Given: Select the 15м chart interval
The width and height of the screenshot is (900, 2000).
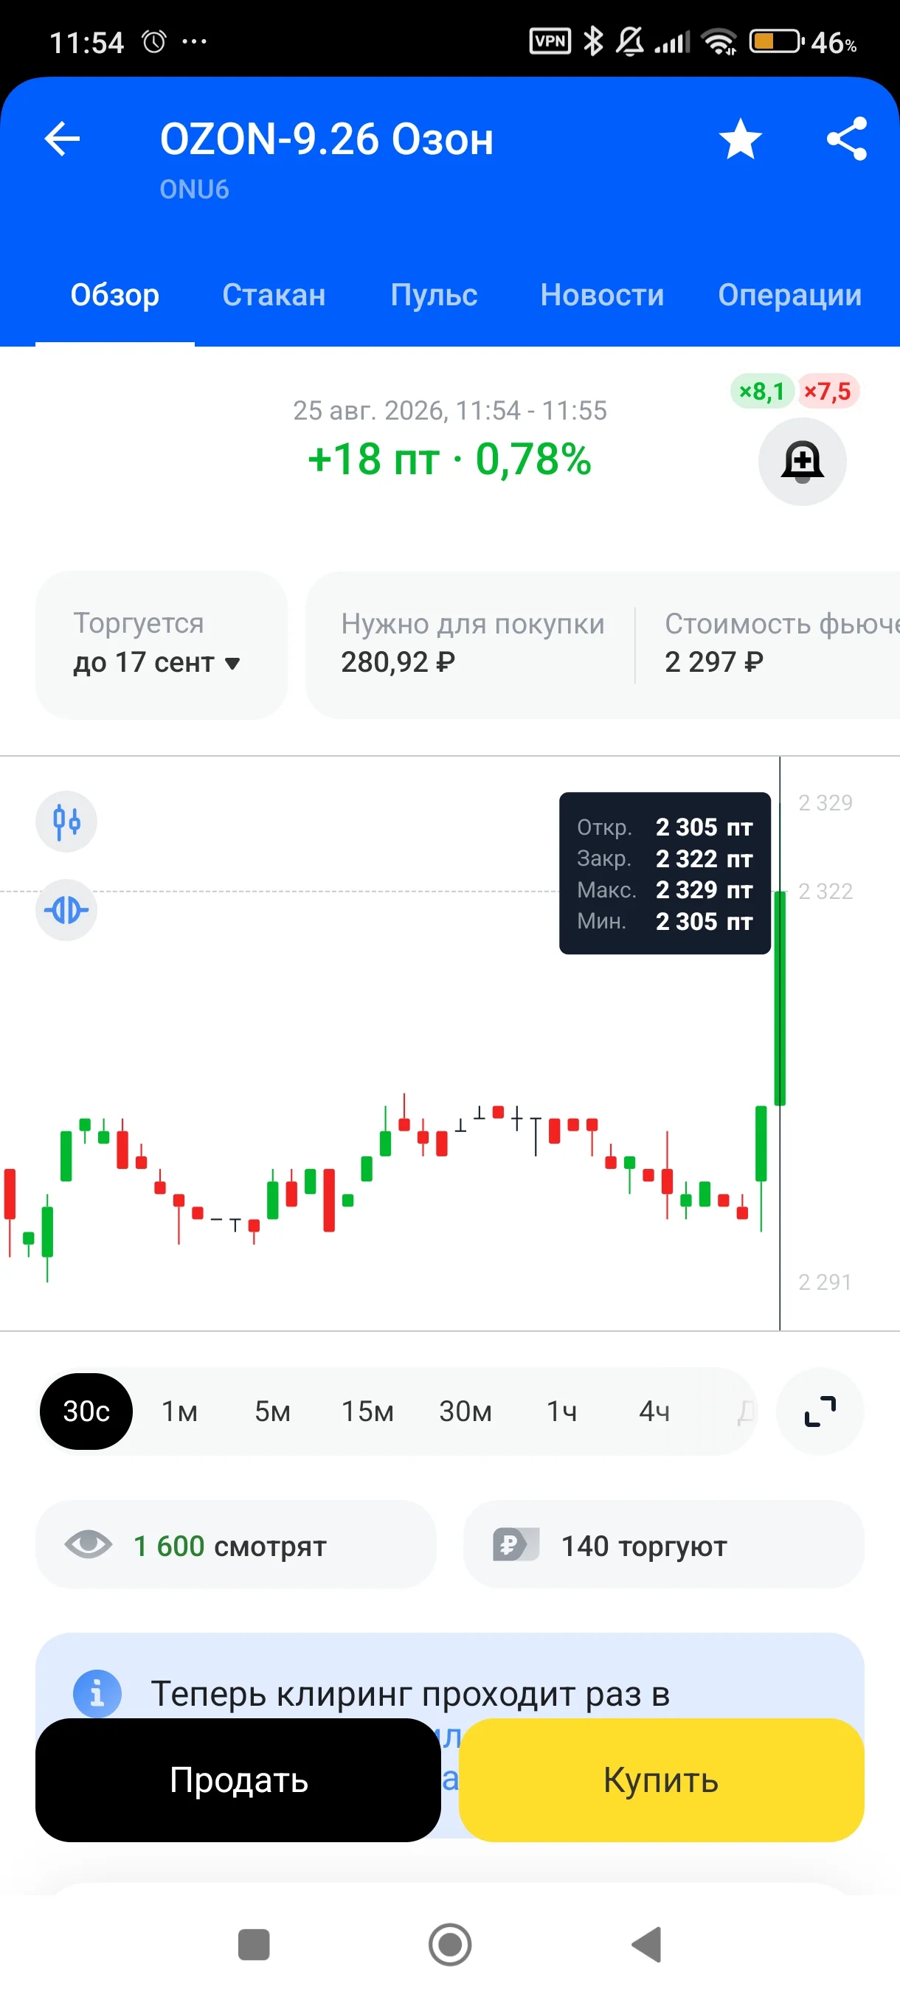Looking at the screenshot, I should 367,1411.
